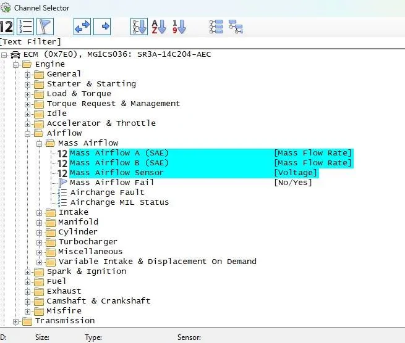Expand the Turbocharger folder
Viewport: 405px width, 343px height.
tap(39, 242)
